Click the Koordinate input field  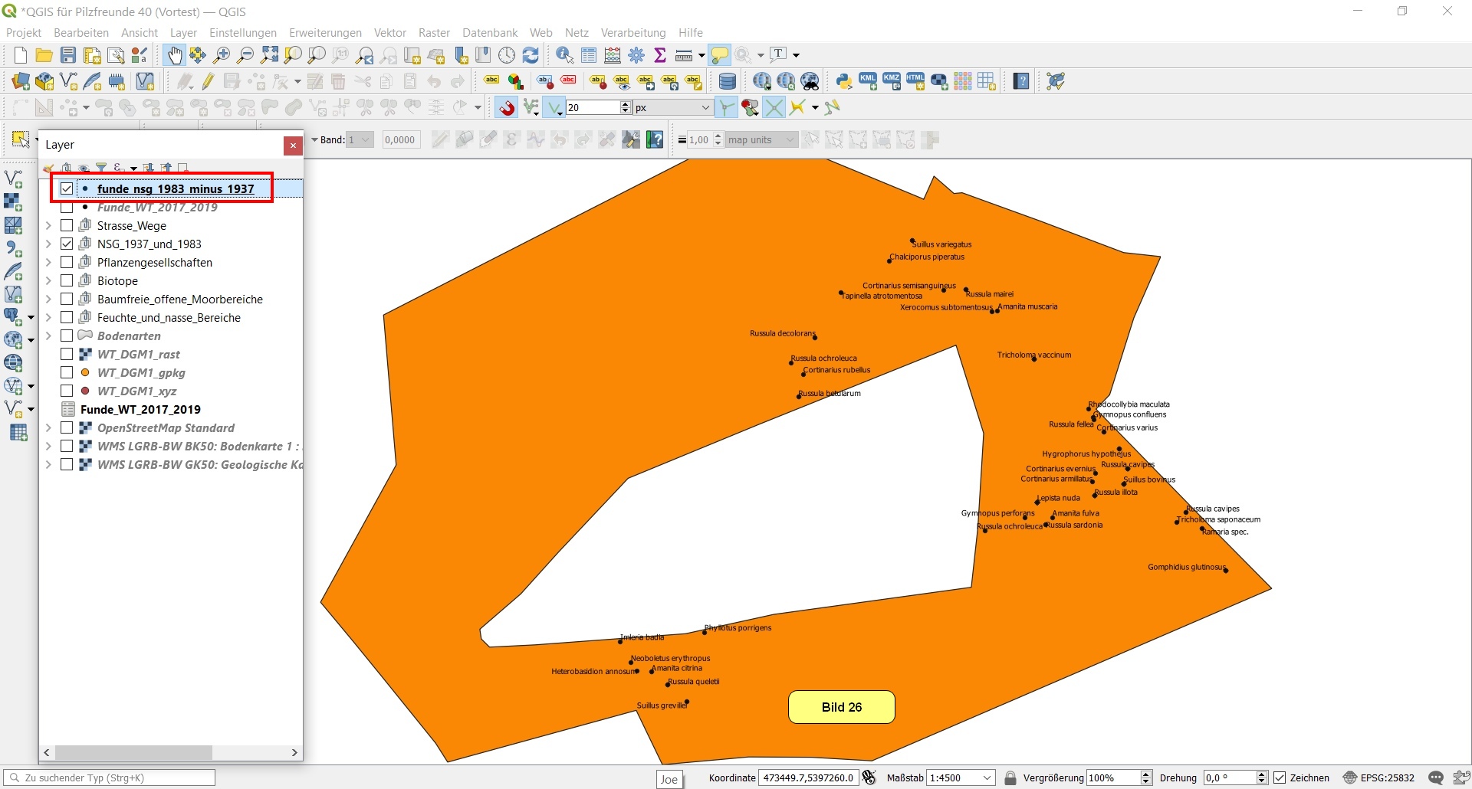pos(808,778)
